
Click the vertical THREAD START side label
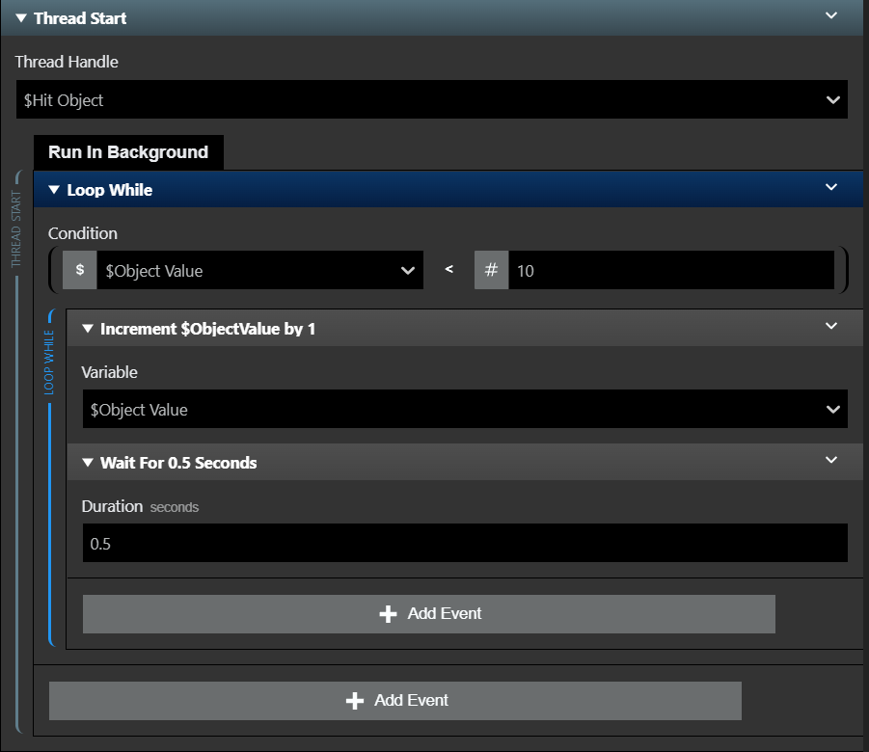(16, 228)
